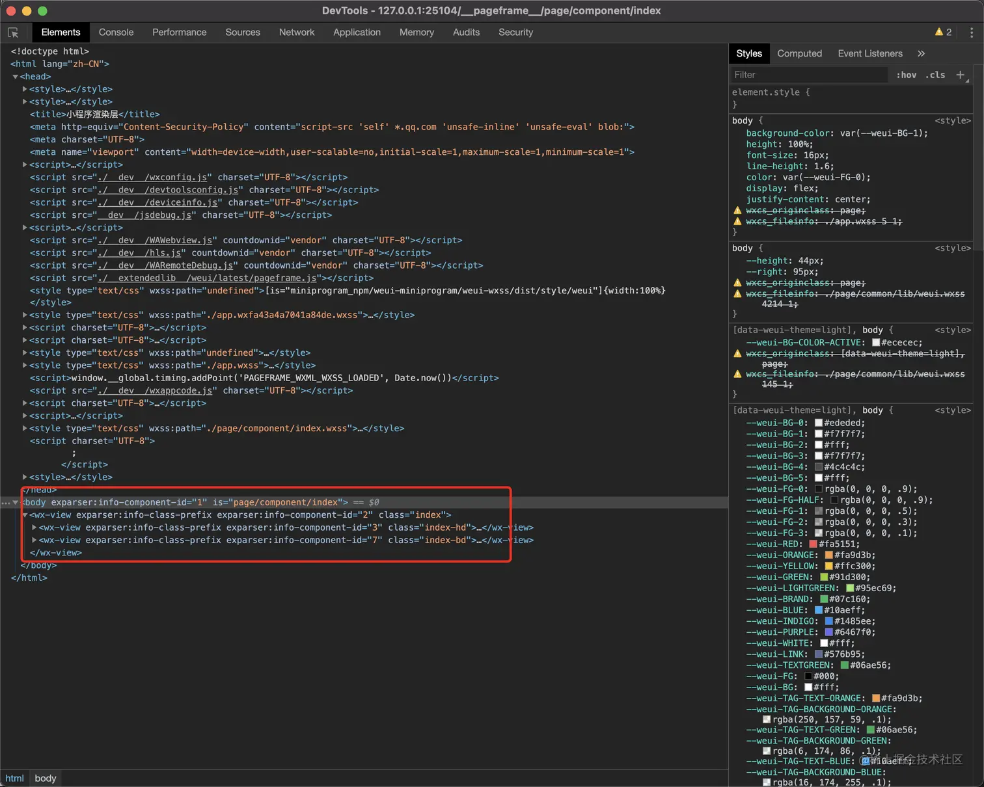
Task: Select body in the breadcrumb bar
Action: [46, 778]
